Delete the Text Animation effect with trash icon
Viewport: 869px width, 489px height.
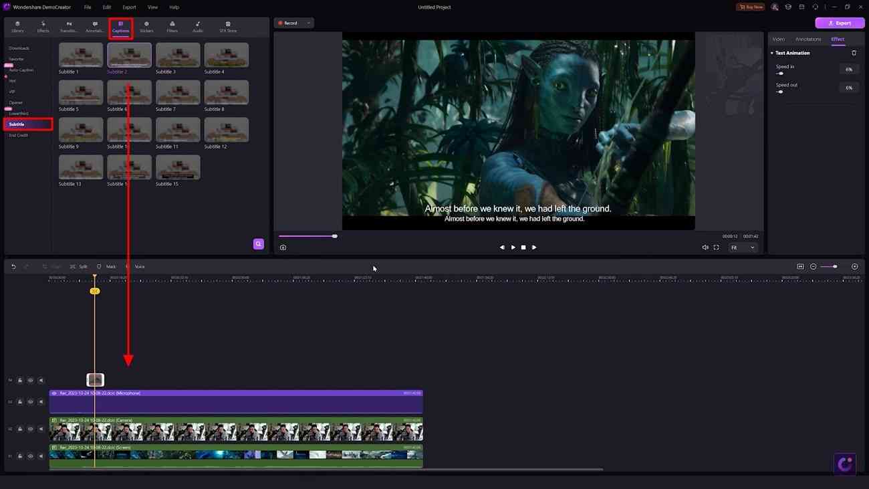coord(854,53)
